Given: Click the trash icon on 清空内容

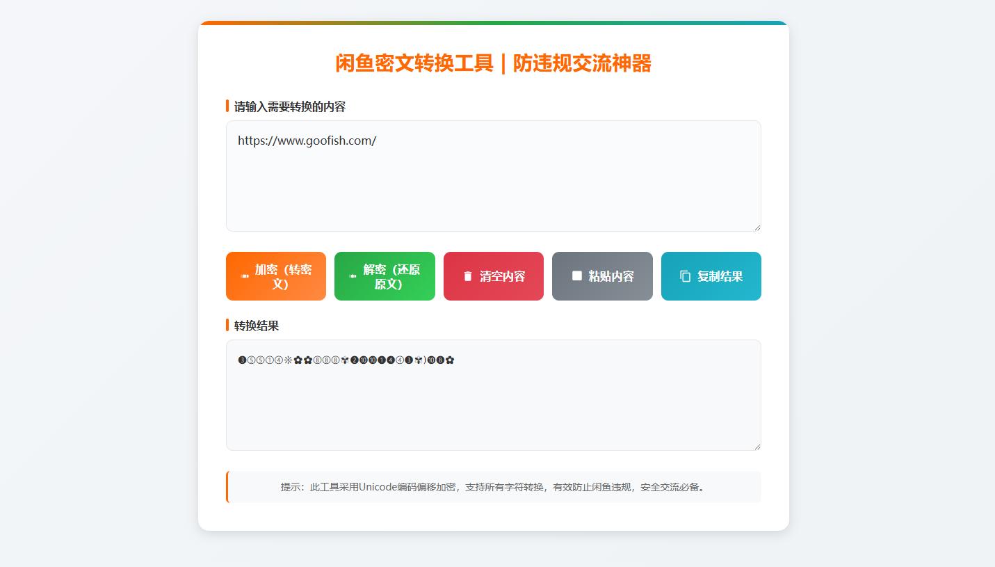Looking at the screenshot, I should pos(468,276).
